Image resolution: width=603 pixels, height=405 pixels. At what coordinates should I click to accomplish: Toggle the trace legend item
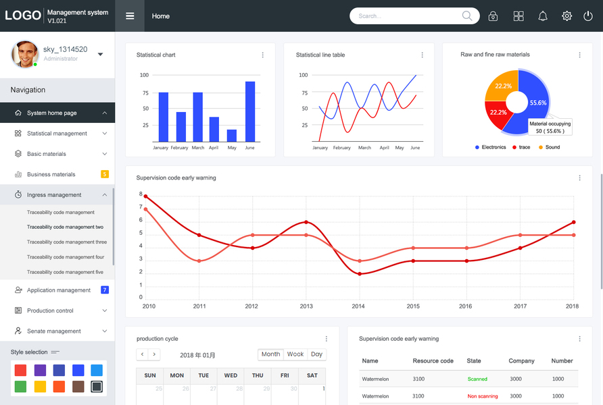521,147
